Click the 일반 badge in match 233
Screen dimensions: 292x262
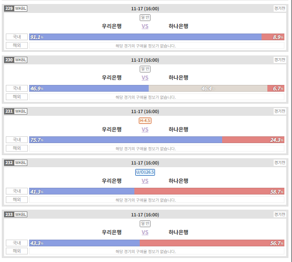[x=145, y=224]
